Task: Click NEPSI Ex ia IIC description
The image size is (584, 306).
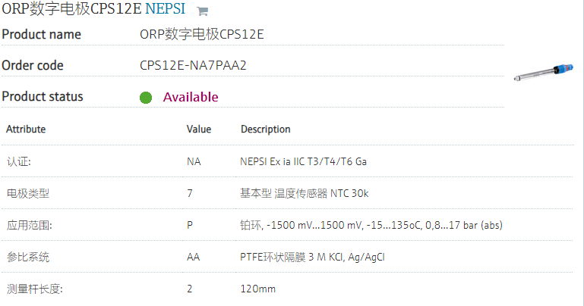Action: (303, 161)
